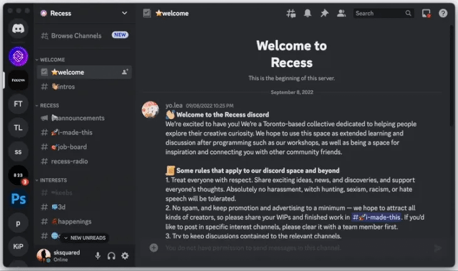This screenshot has height=271, width=458.
Task: Open user settings gear
Action: pyautogui.click(x=125, y=256)
